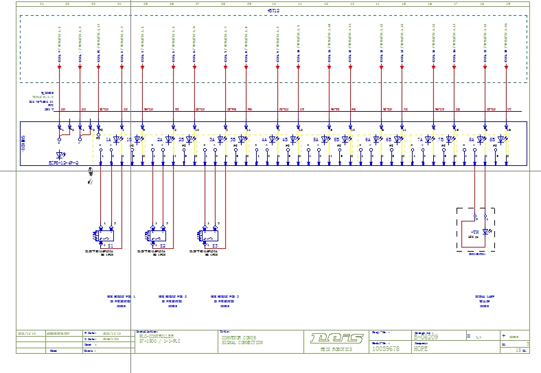Select the LED symbol labeled 4A
This screenshot has height=373, width=541.
coord(274,139)
